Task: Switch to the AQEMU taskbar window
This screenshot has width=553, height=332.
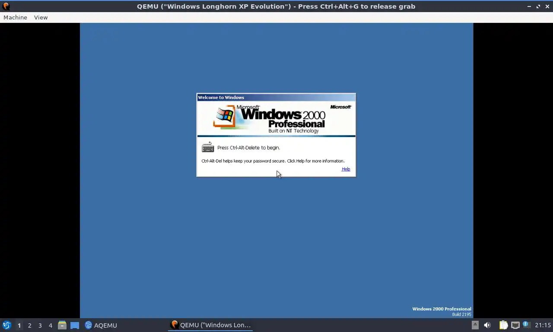Action: [x=101, y=325]
